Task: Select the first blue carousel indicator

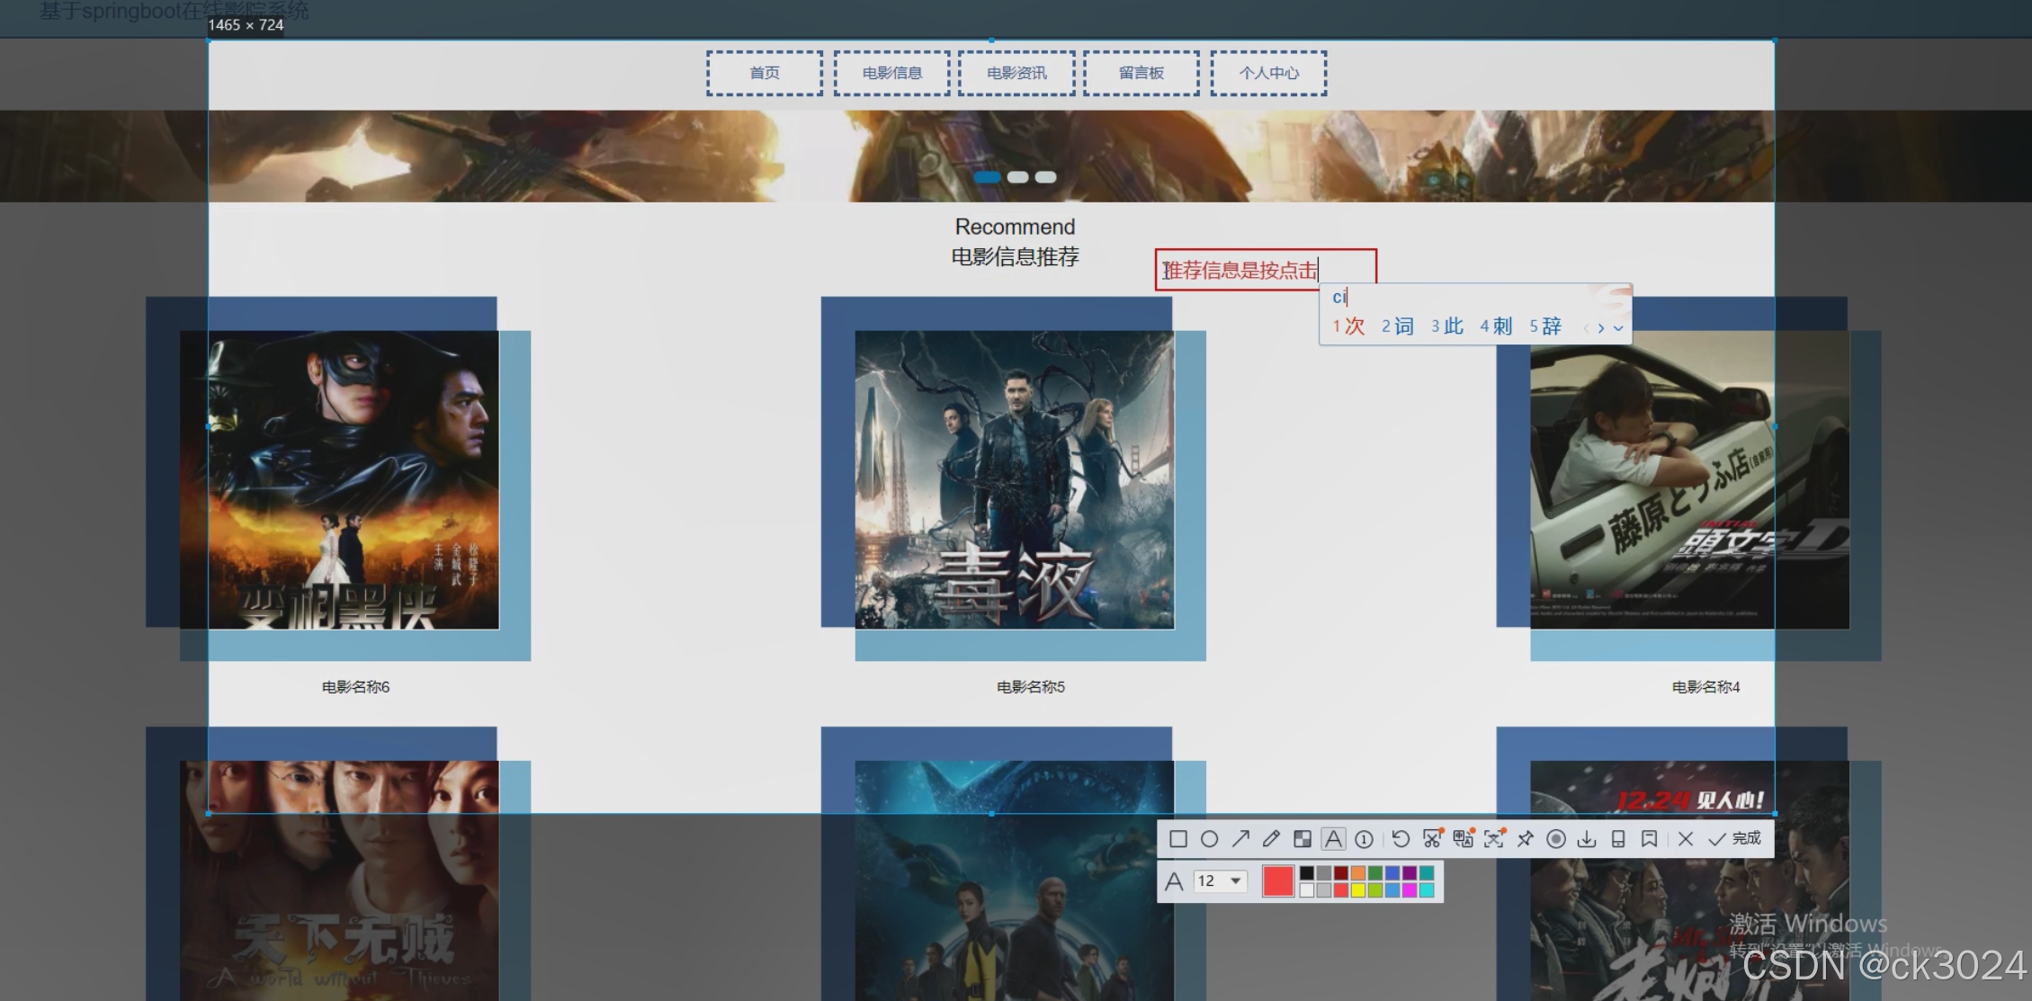Action: point(987,177)
